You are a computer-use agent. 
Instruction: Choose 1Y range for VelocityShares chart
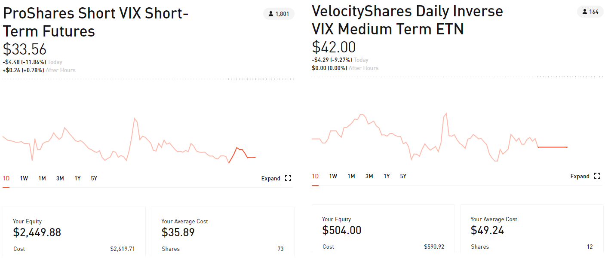[x=387, y=176]
